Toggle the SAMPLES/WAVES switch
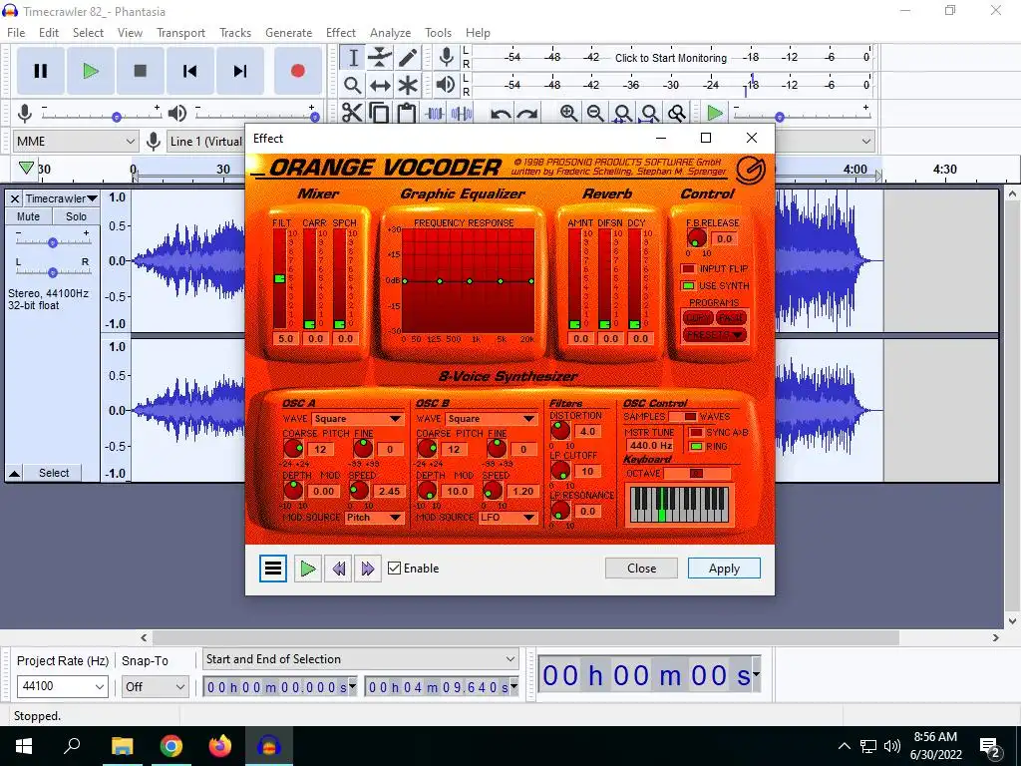The height and width of the screenshot is (766, 1021). (x=682, y=416)
